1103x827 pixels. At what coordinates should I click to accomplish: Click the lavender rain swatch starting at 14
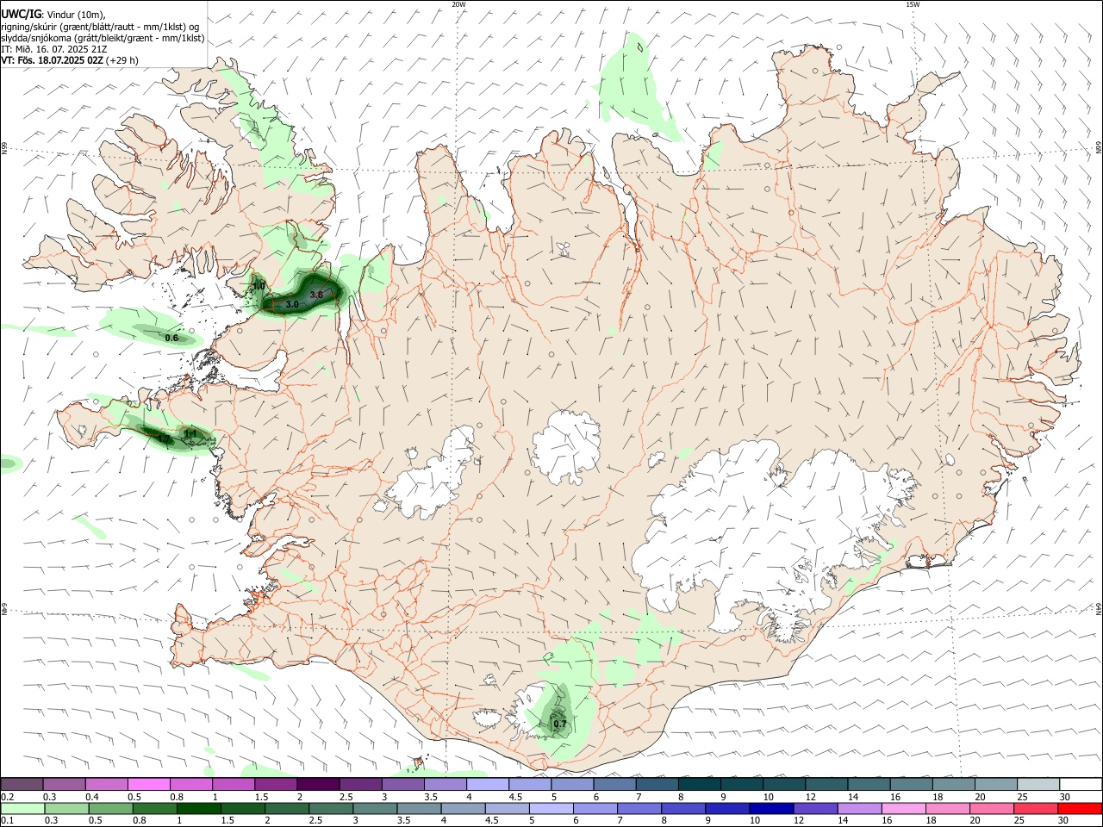tap(860, 808)
